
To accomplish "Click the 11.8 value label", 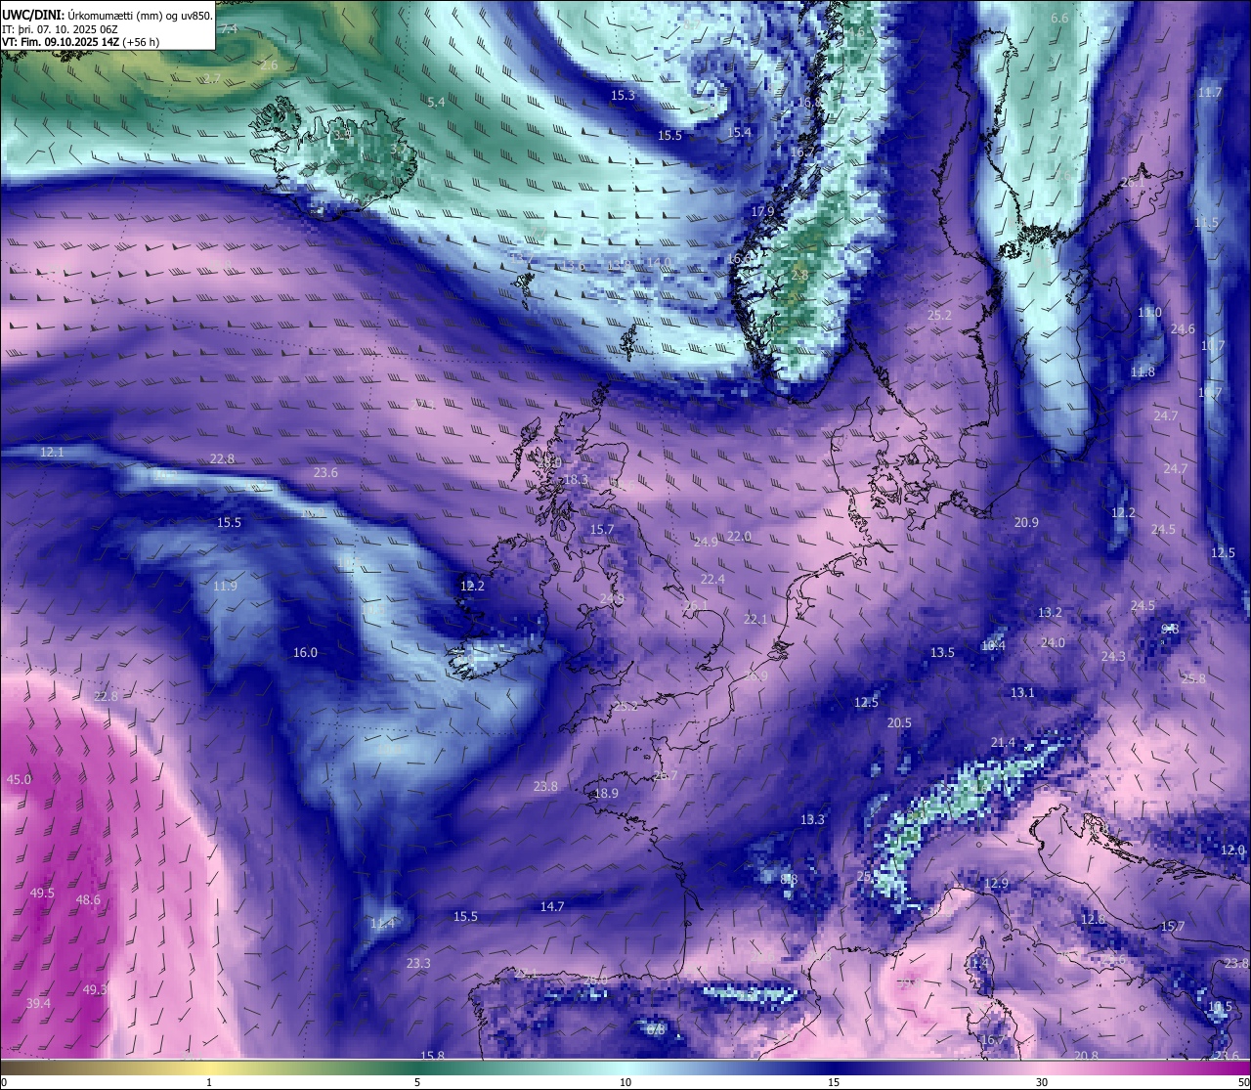I will click(1143, 371).
